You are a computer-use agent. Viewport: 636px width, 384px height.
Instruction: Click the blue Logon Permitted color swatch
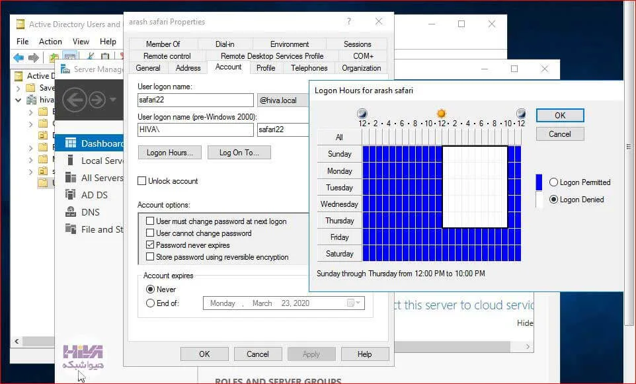(539, 182)
